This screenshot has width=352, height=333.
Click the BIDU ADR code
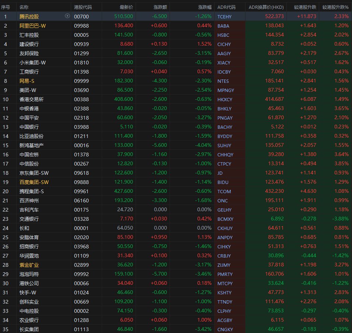coord(223,182)
